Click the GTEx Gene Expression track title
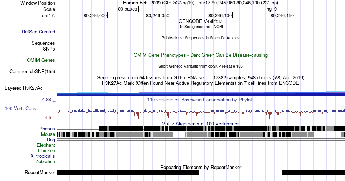The image size is (345, 181). point(200,77)
